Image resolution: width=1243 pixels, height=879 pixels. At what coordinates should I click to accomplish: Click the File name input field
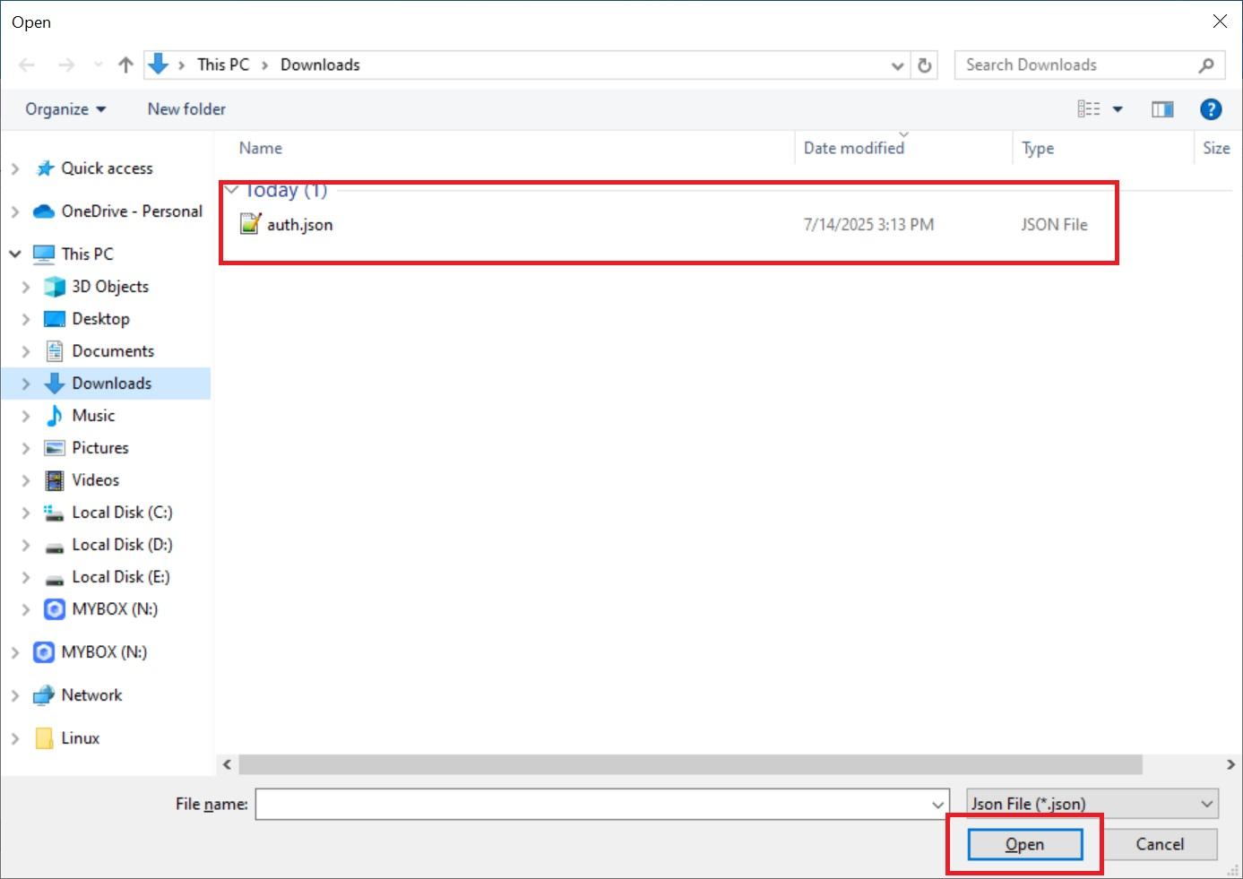pos(593,804)
